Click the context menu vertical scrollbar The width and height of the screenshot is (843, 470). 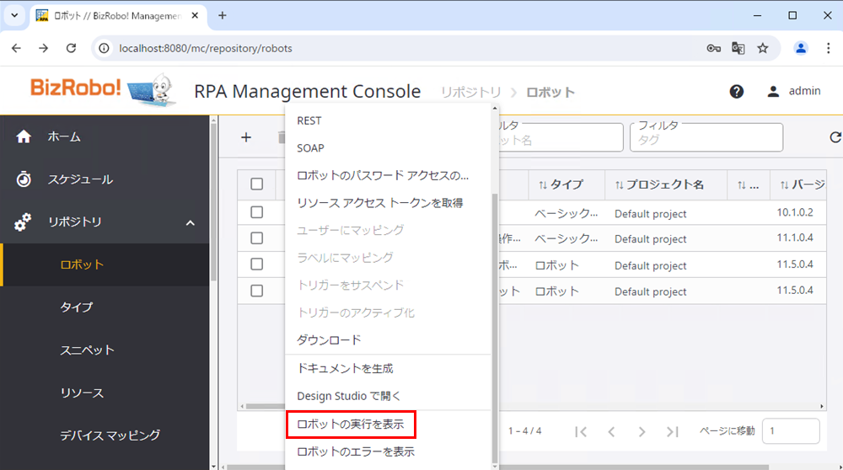[495, 328]
